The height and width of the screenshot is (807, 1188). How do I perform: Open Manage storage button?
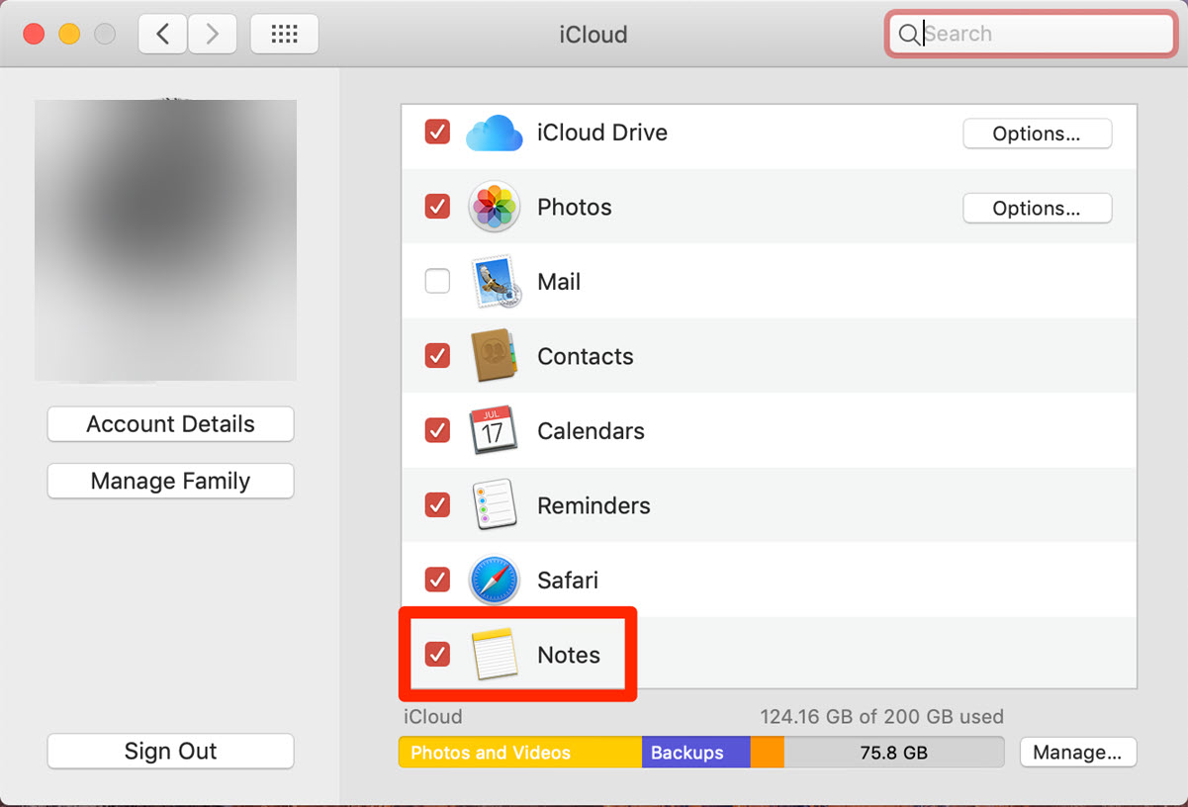point(1077,753)
